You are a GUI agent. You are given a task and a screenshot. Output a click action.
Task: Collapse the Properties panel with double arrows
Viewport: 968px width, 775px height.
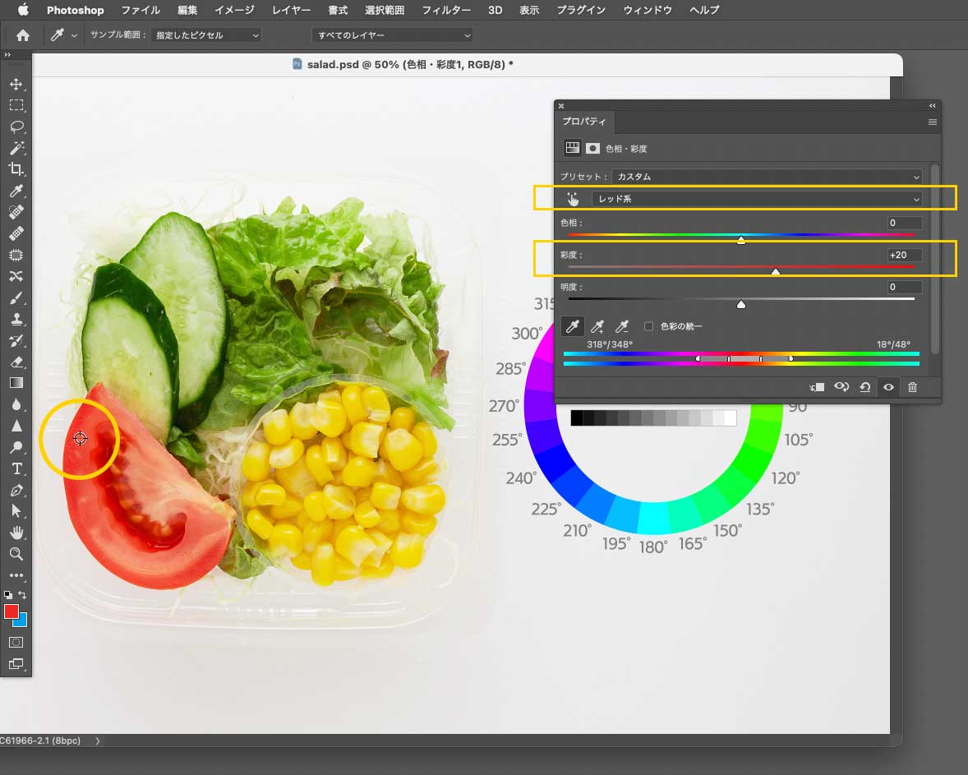coord(932,105)
